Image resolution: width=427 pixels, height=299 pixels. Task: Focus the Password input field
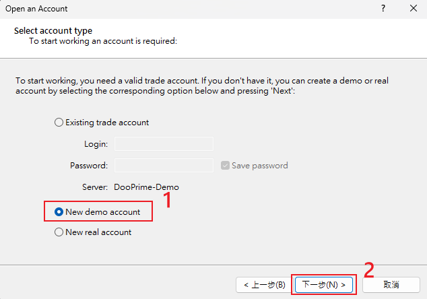164,166
